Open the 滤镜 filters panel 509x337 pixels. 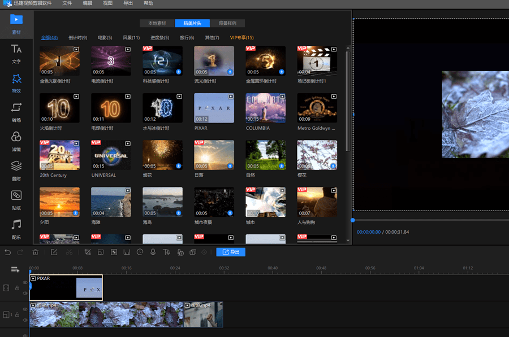point(16,142)
